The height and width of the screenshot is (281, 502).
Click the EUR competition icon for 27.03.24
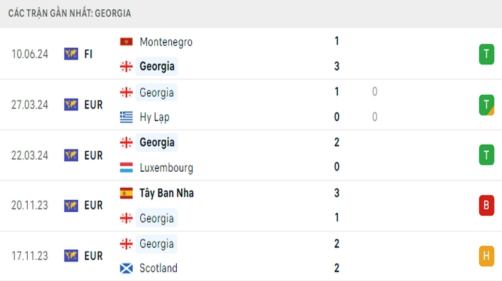coord(71,105)
